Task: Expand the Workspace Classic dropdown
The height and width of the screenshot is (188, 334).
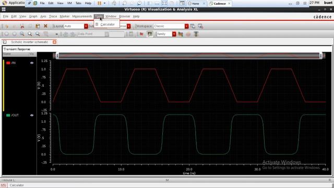Action: [187, 26]
